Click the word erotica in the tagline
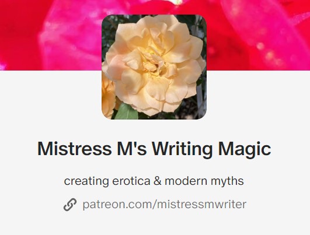 [x=131, y=181]
